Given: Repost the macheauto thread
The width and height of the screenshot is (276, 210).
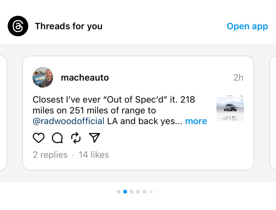Looking at the screenshot, I should 76,138.
